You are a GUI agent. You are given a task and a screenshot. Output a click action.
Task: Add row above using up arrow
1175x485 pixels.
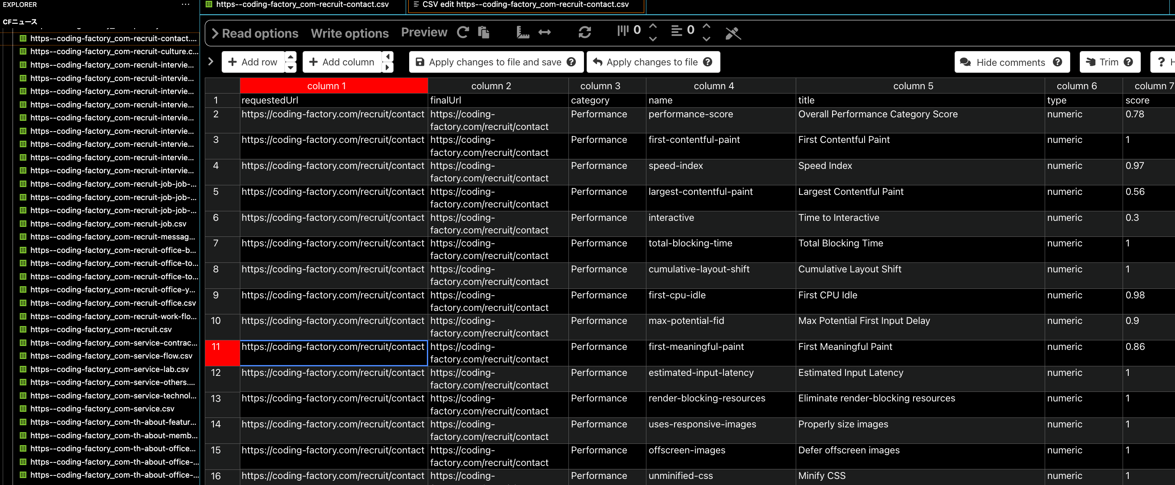pyautogui.click(x=291, y=57)
